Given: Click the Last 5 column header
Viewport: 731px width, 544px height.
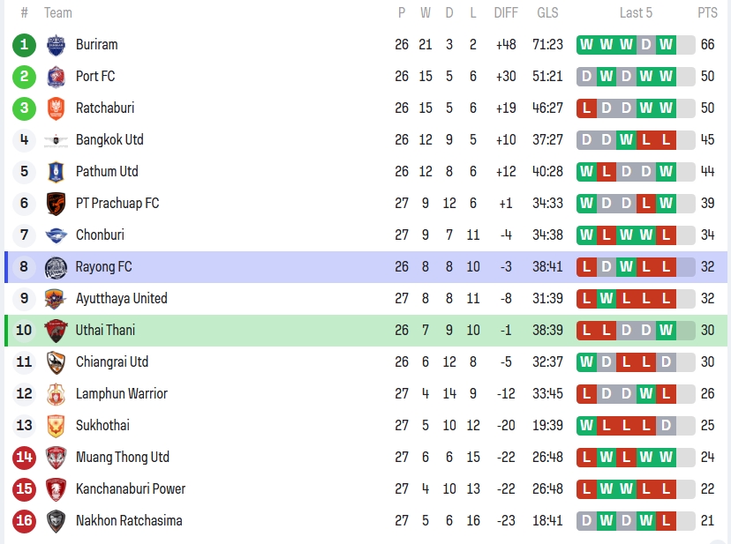Looking at the screenshot, I should click(x=636, y=13).
